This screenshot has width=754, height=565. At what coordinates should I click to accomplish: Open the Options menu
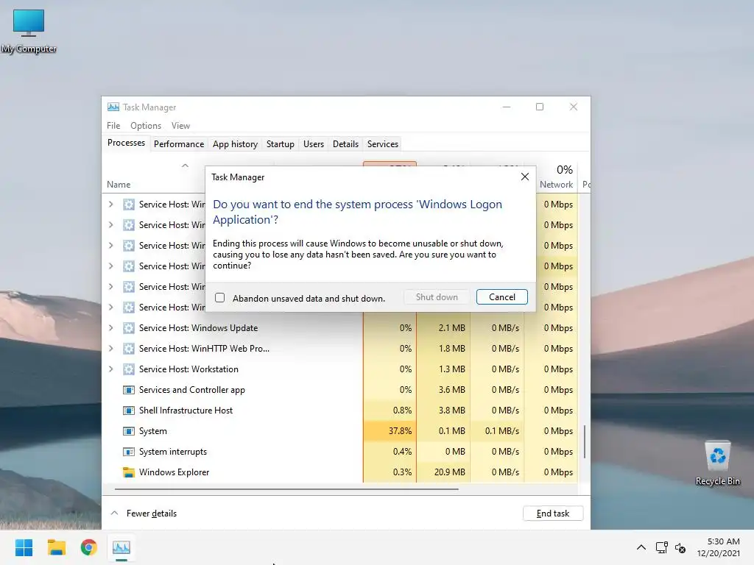(146, 125)
